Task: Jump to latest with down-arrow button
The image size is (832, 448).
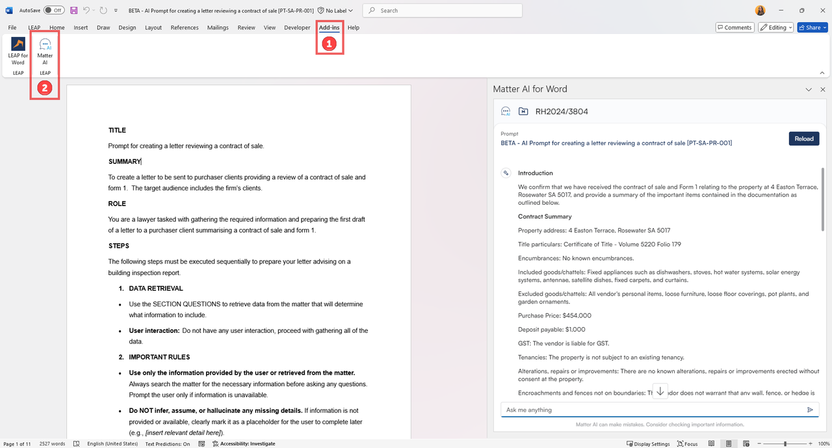Action: [x=660, y=391]
